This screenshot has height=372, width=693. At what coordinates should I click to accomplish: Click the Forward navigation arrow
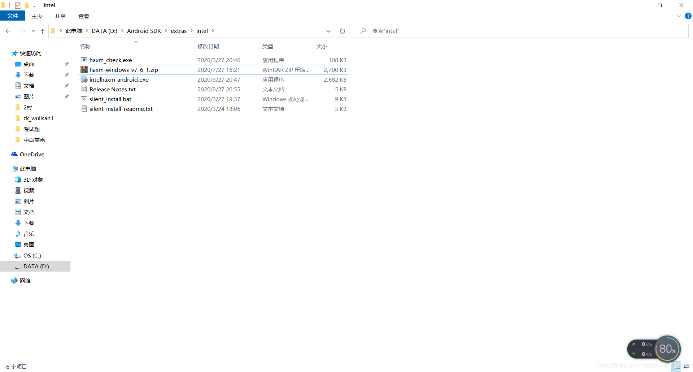pyautogui.click(x=22, y=31)
